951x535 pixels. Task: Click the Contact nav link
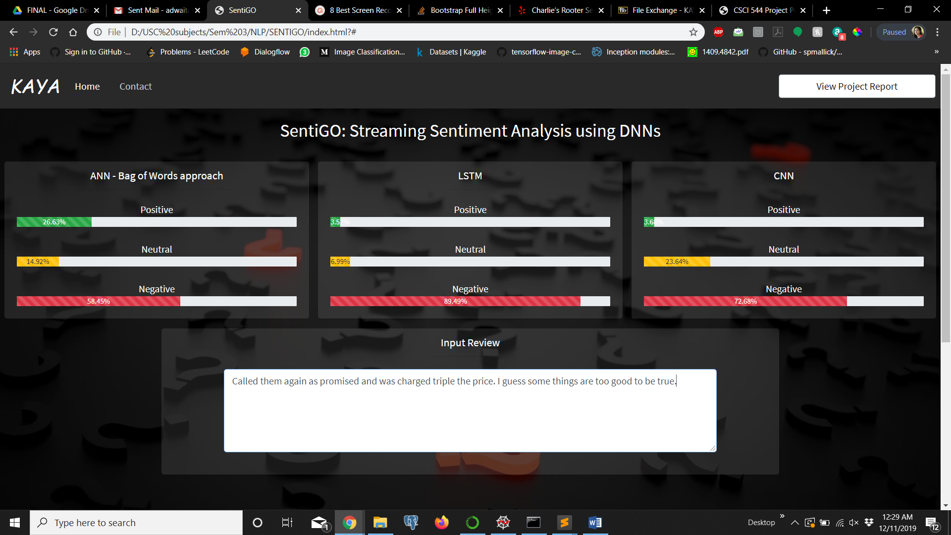point(135,87)
